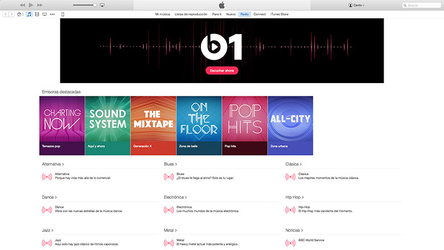Play the Dance radio station icon
This screenshot has height=250, width=444.
coord(47,210)
